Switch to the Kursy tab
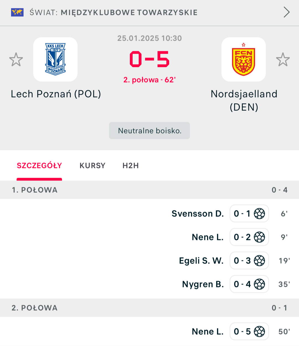The height and width of the screenshot is (346, 299). coord(92,166)
